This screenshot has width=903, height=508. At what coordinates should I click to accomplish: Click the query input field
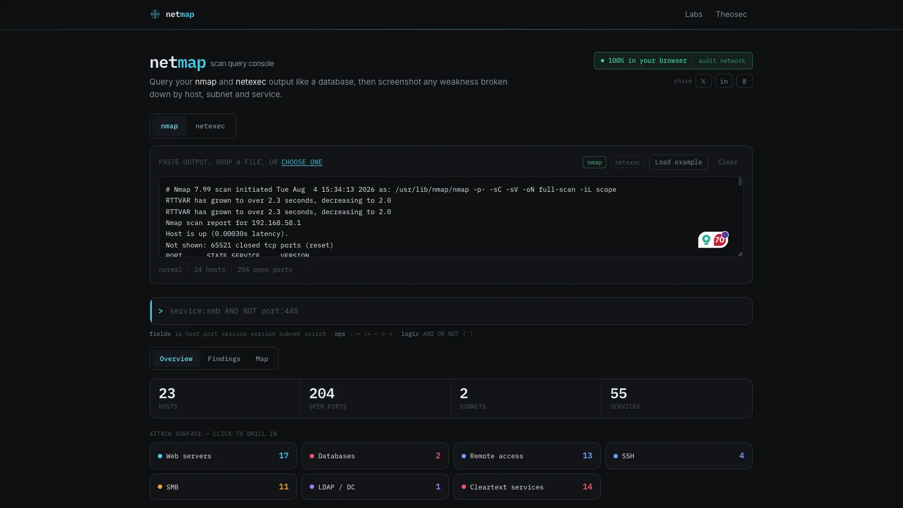tap(451, 311)
